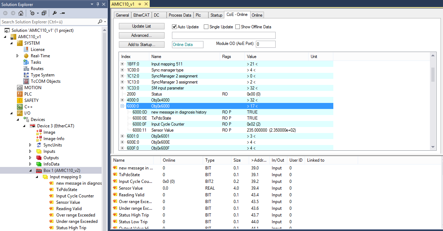Click the I/O node icon
The width and height of the screenshot is (443, 231).
(20, 113)
